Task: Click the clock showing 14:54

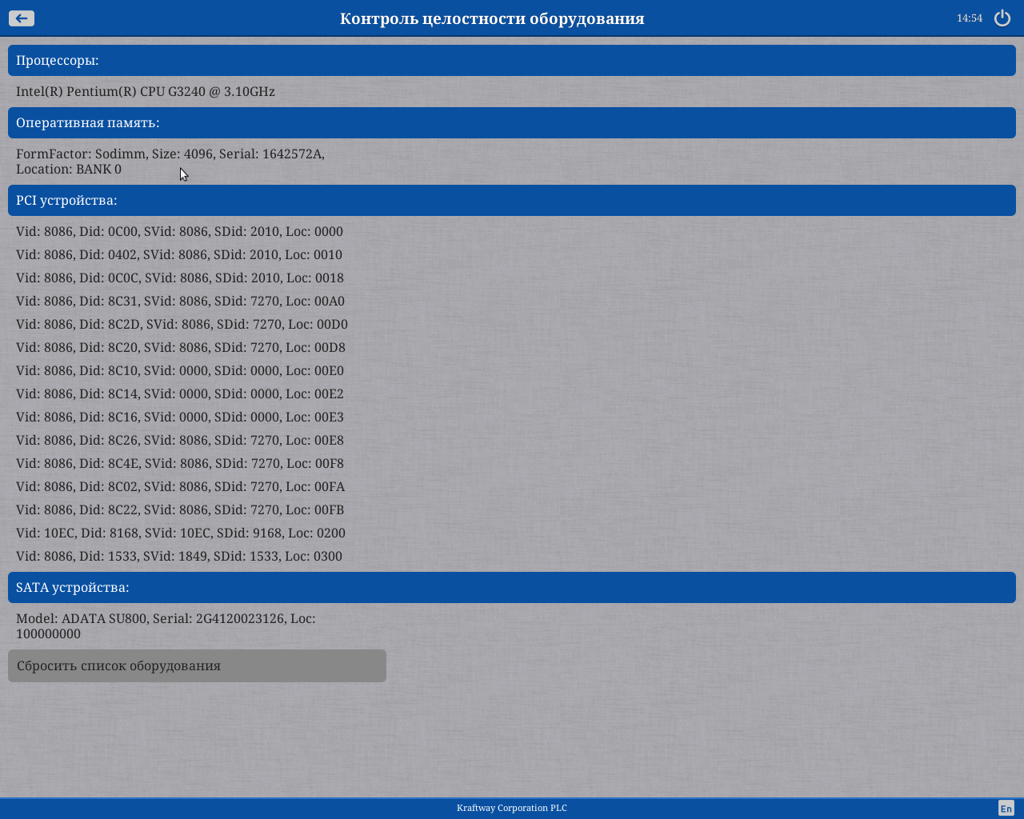Action: (x=969, y=18)
